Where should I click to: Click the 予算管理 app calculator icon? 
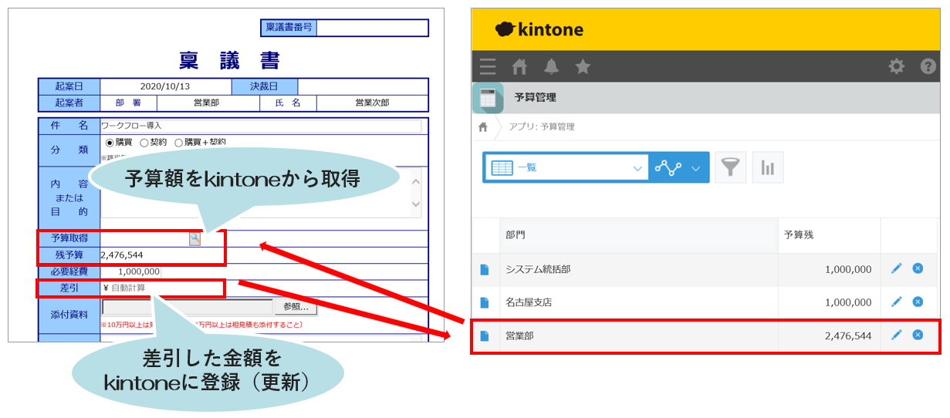(488, 98)
